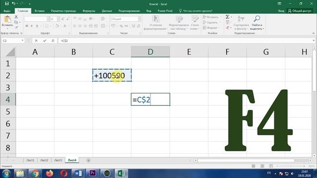Click the Undo arrow in quick access toolbar
The height and width of the screenshot is (178, 317).
click(x=13, y=3)
